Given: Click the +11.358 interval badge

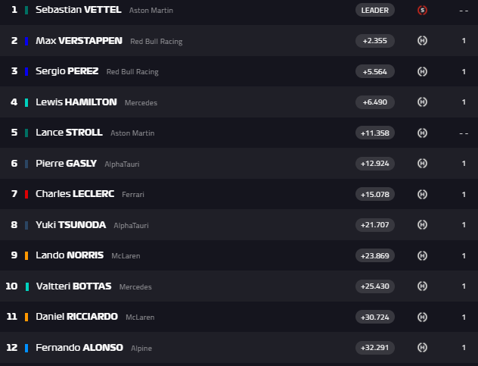Looking at the screenshot, I should pyautogui.click(x=375, y=133).
